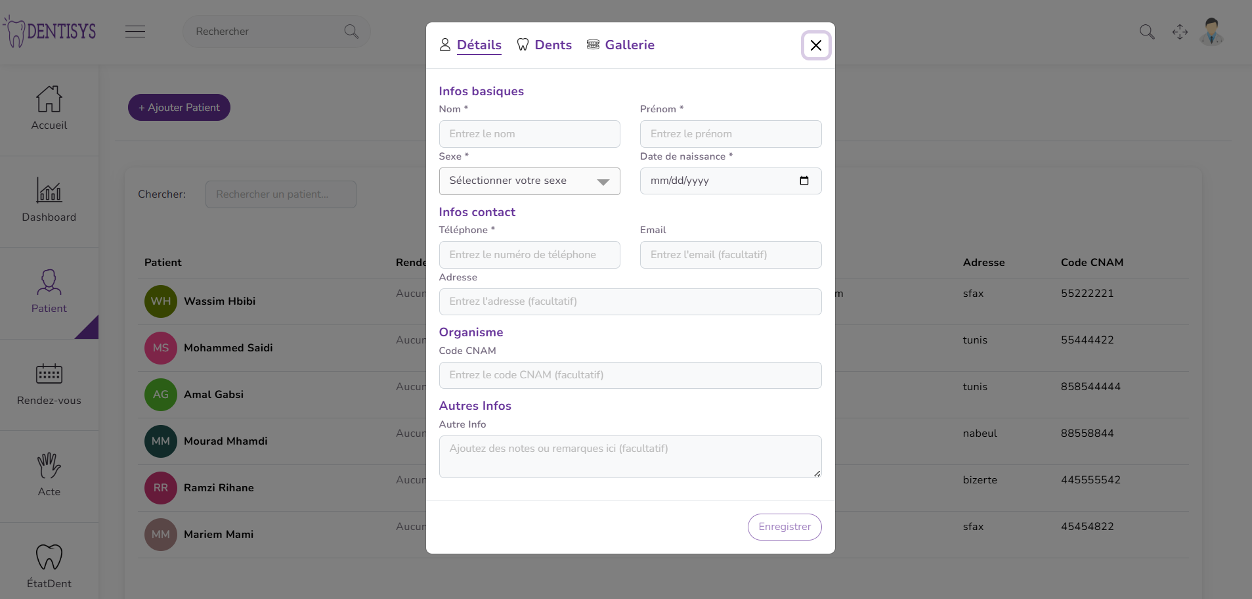Click the Autre Info notes textarea
The width and height of the screenshot is (1252, 599).
tap(630, 456)
